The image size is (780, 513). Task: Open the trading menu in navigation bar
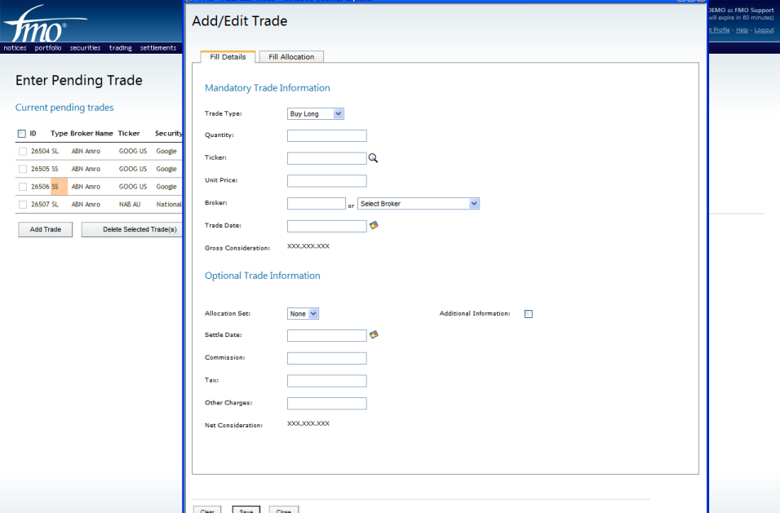pos(120,48)
